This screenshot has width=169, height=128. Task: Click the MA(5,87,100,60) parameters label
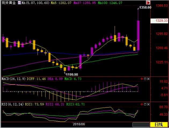(35, 3)
